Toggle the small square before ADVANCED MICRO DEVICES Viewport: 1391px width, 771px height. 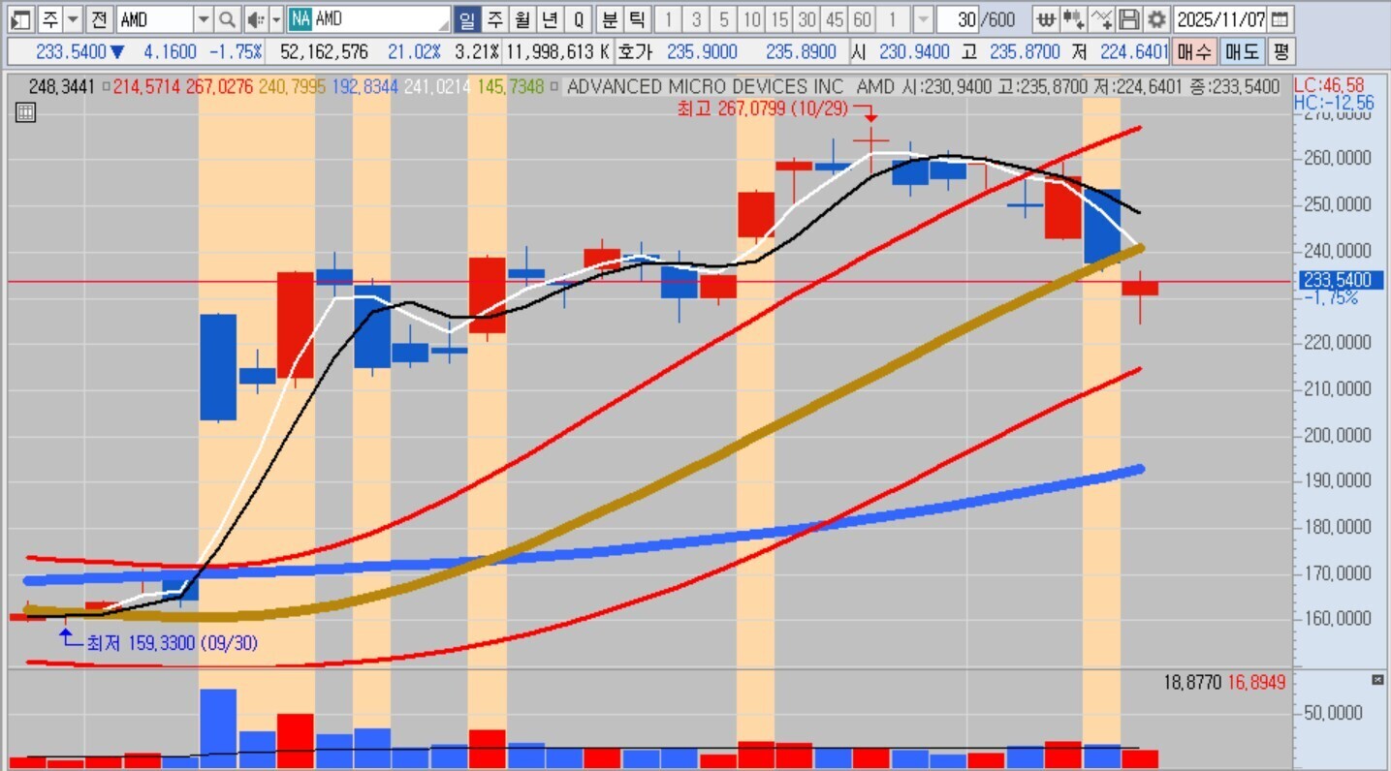coord(555,87)
